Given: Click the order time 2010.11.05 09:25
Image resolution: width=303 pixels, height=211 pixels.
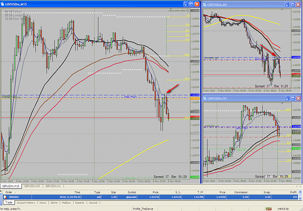Looking at the screenshot, I should coord(70,197).
